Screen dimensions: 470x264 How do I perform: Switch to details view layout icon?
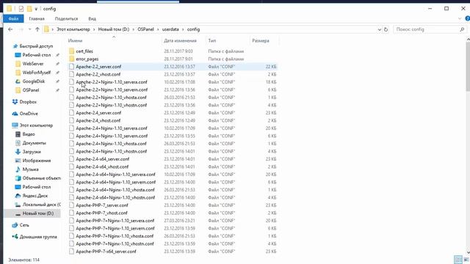click(458, 260)
